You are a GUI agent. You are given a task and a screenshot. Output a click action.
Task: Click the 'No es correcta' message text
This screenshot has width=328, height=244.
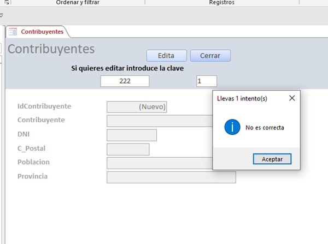[x=265, y=127]
